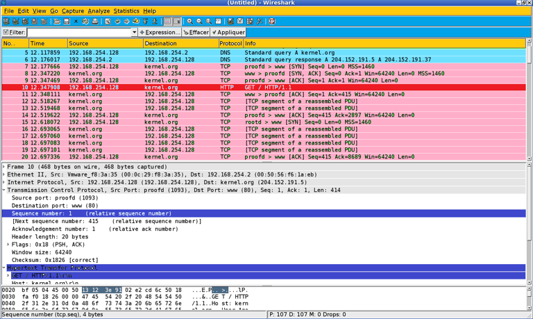533x319 pixels.
Task: Open coloring rules toolbar icon
Action: click(250, 22)
